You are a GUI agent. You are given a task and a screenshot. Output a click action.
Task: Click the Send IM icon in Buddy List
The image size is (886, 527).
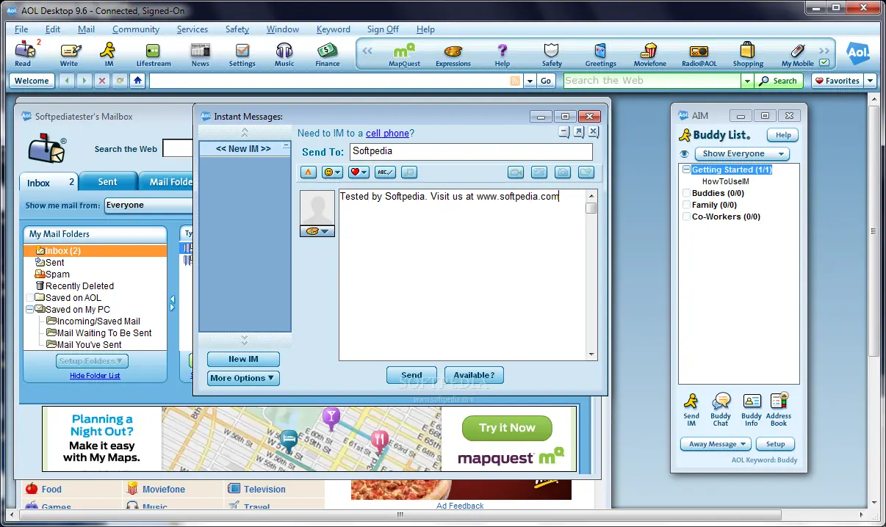click(x=691, y=410)
